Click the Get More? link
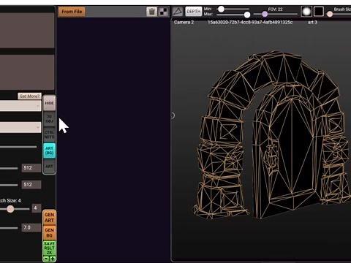The height and width of the screenshot is (263, 351). pyautogui.click(x=29, y=96)
